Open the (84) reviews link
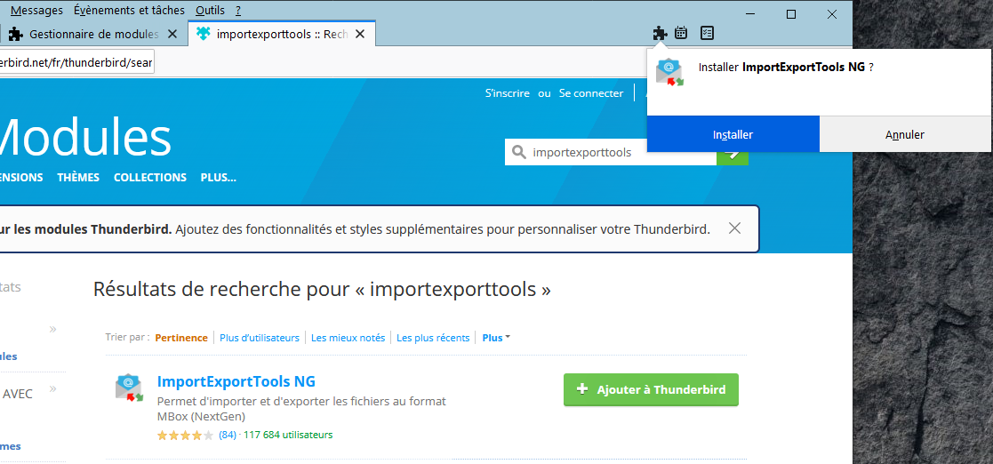Viewport: 993px width, 464px height. coord(228,435)
